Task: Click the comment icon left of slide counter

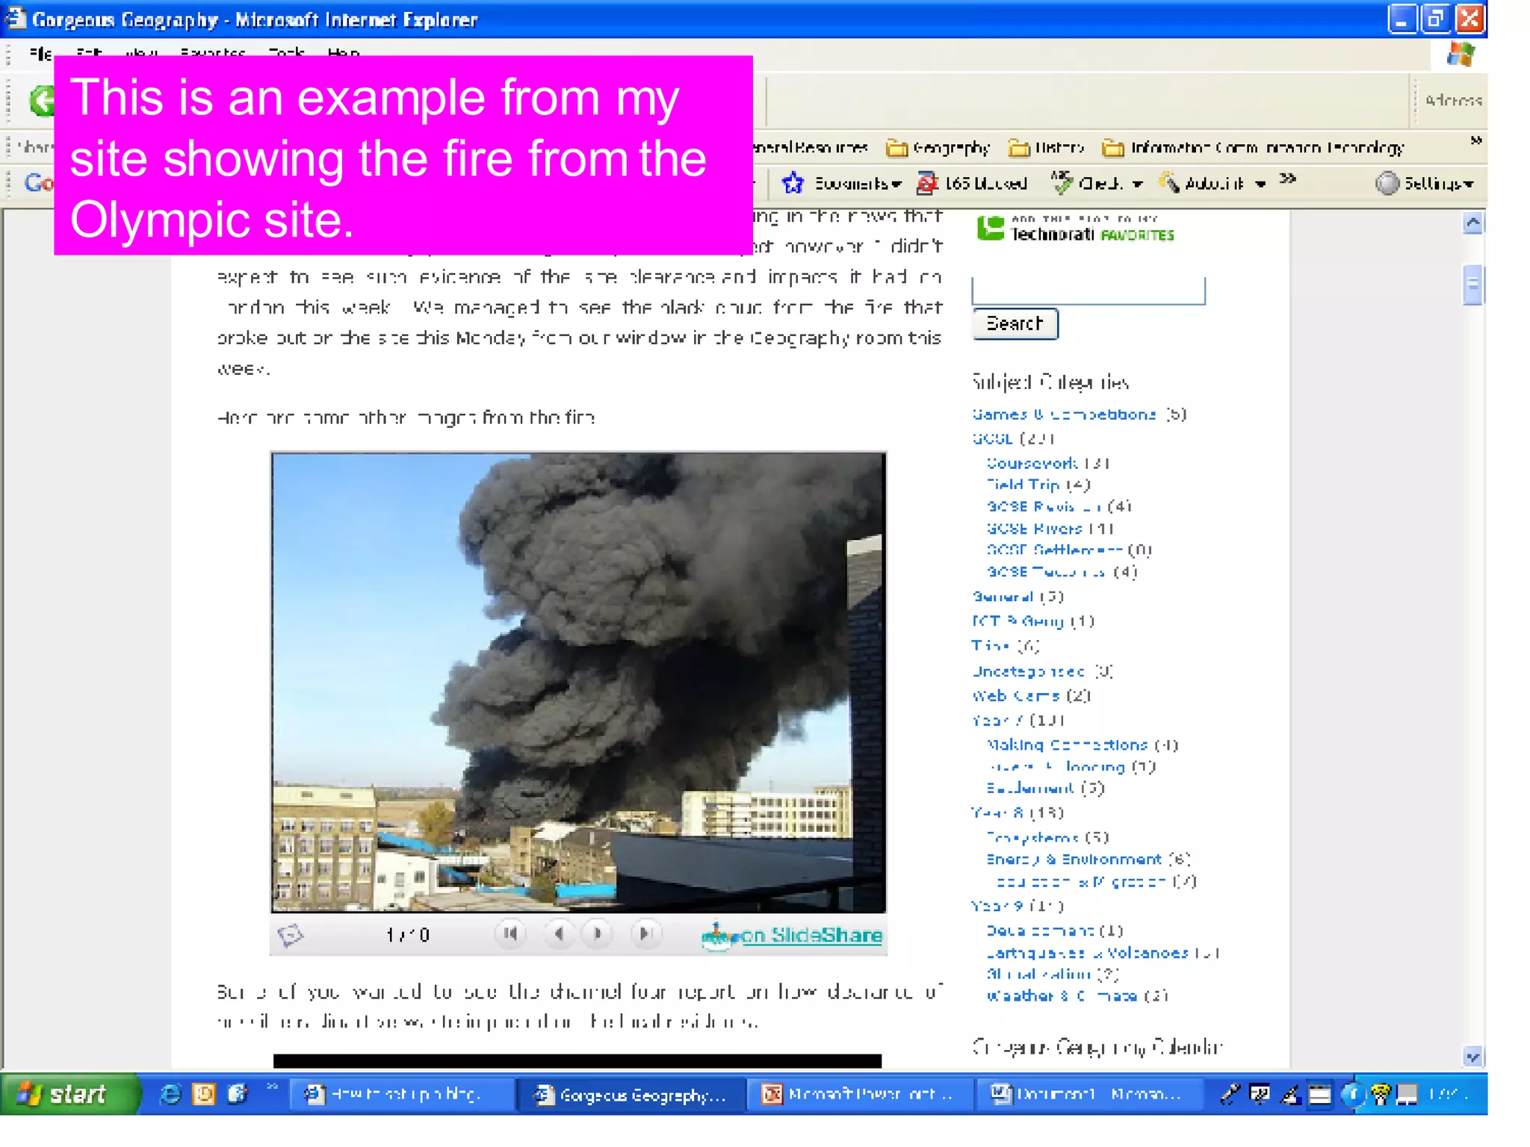Action: (290, 934)
